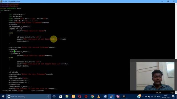Viewport: 177px width, 99px height.
Task: Open File Explorer from the taskbar
Action: (67, 97)
